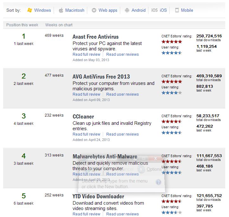Image resolution: width=229 pixels, height=217 pixels.
Task: Click the Mobile phone icon
Action: [x=177, y=10]
